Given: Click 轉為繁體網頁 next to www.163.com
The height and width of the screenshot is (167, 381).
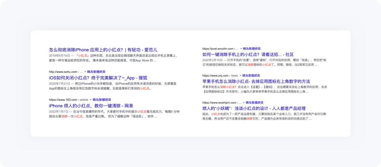Looking at the screenshot, I should coord(102,100).
